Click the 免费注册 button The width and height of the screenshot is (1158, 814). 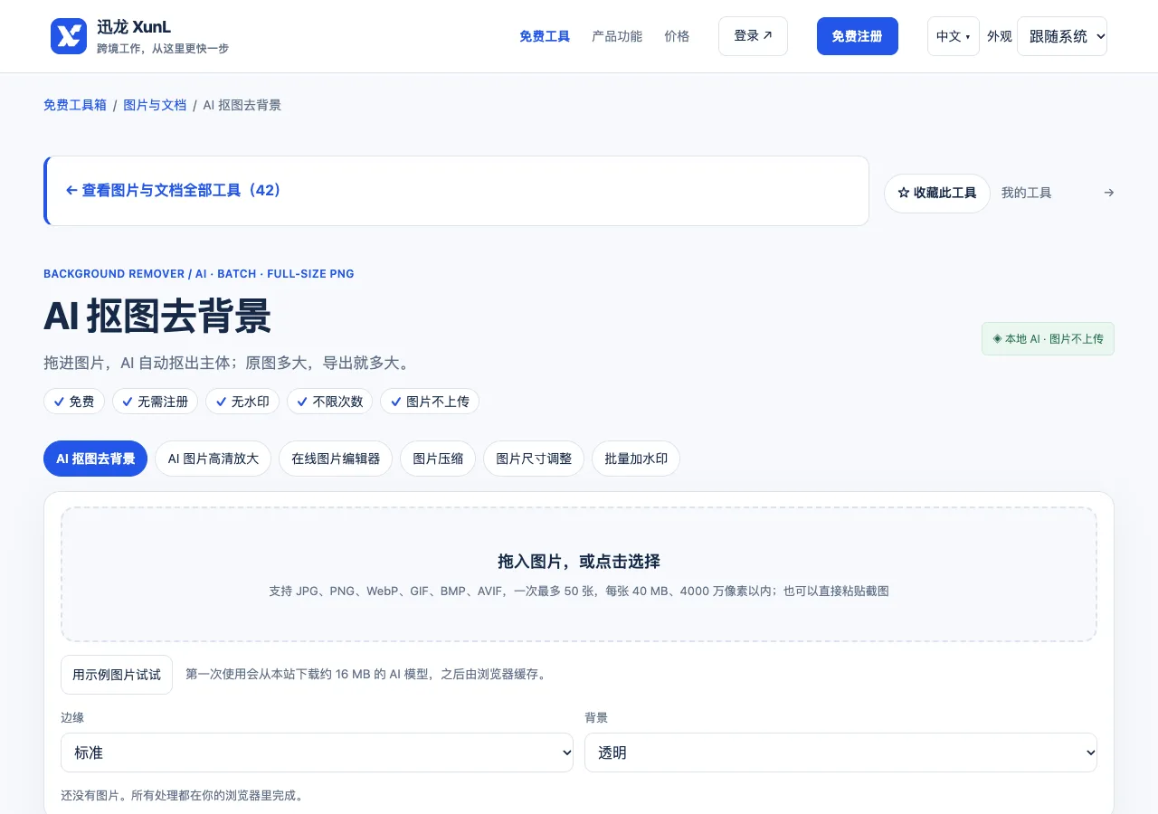[858, 36]
